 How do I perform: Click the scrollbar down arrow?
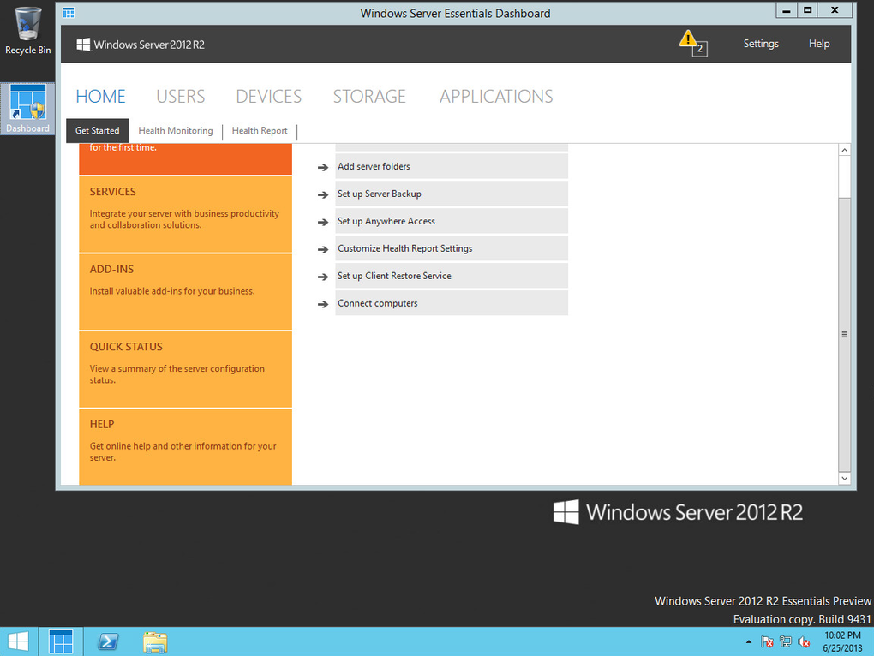845,478
